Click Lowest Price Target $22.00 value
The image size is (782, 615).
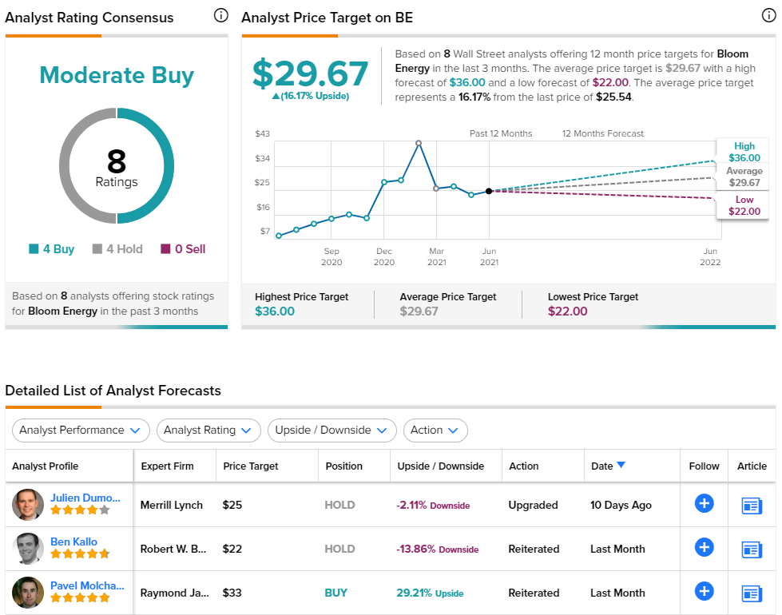568,311
